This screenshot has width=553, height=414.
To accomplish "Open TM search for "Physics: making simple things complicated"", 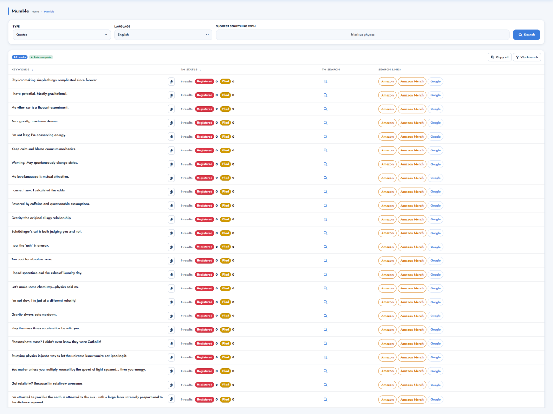I will (x=325, y=81).
